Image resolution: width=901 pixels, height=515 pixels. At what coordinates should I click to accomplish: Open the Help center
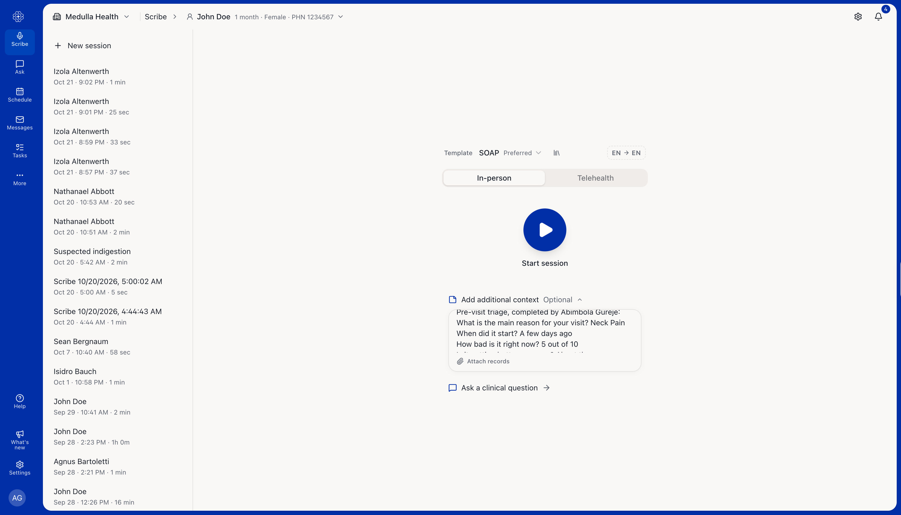20,402
